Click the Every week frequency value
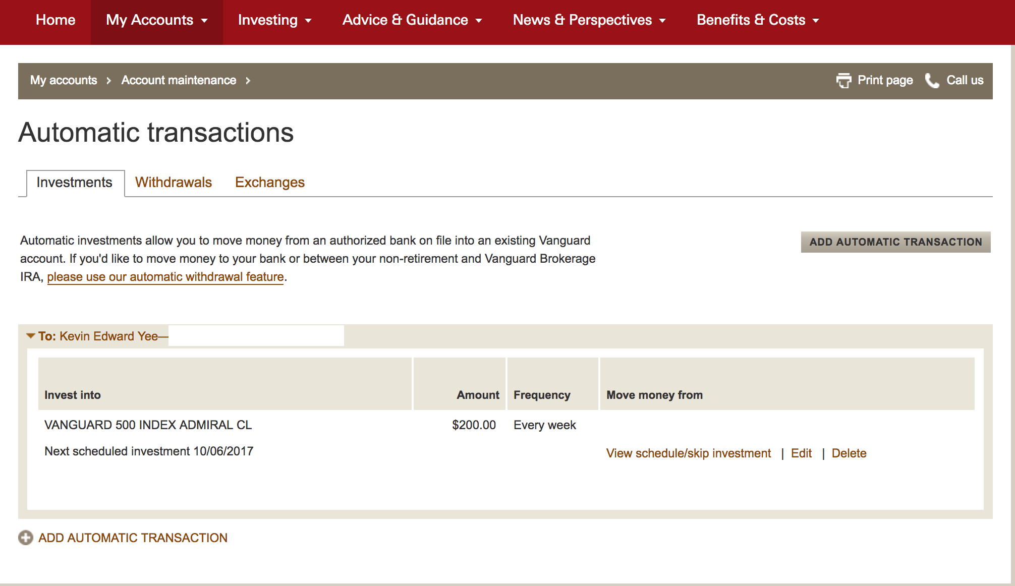 click(x=545, y=425)
